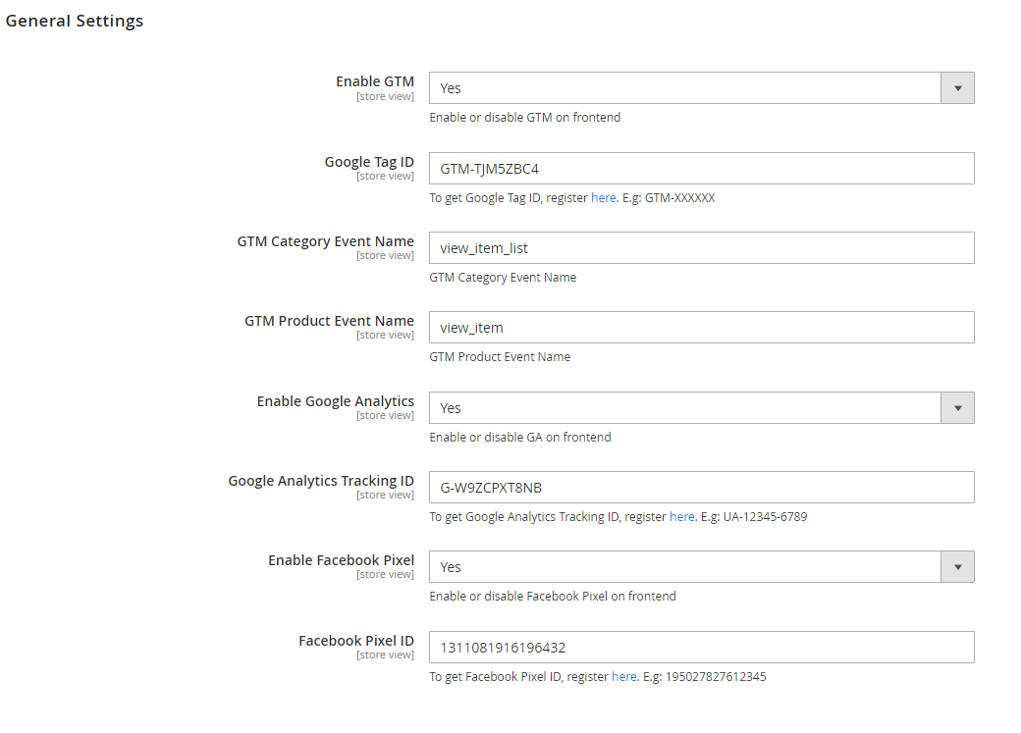Click the Google Tag ID input field
The image size is (1021, 733).
pyautogui.click(x=701, y=169)
